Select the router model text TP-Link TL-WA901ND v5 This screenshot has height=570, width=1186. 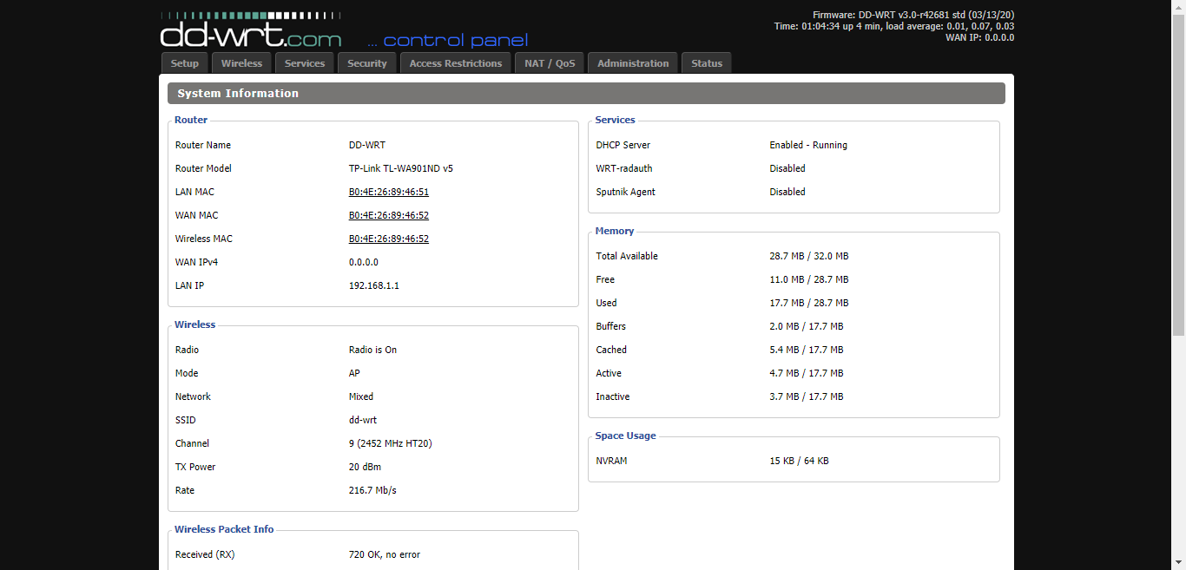401,168
